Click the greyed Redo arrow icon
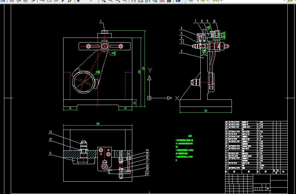This screenshot has width=296, height=194. click(91, 1)
